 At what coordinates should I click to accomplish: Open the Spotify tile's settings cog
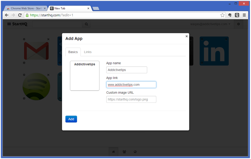coord(24,75)
